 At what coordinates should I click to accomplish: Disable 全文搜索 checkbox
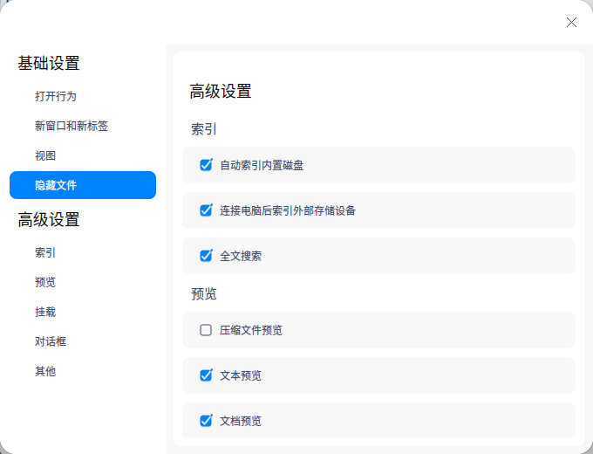(x=206, y=256)
